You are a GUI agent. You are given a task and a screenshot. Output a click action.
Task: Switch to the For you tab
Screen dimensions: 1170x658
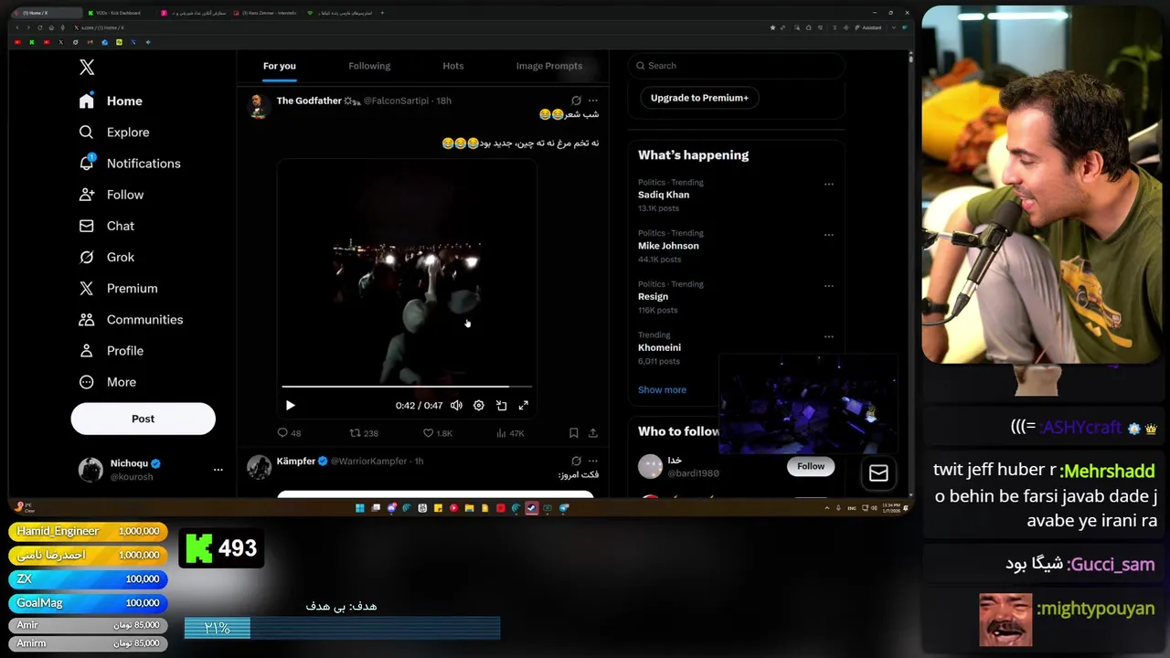coord(280,66)
